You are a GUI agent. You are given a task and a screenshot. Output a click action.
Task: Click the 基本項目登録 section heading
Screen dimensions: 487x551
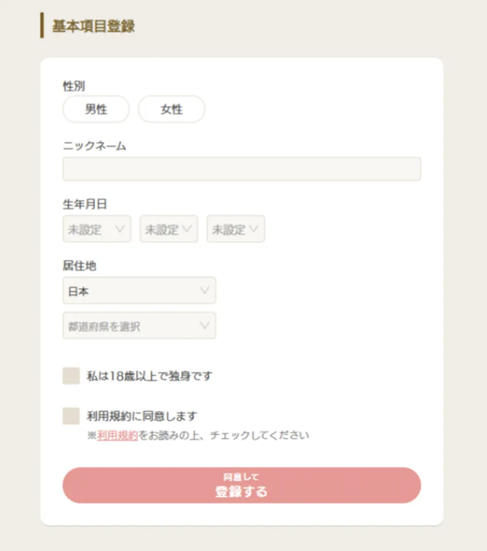pos(93,26)
